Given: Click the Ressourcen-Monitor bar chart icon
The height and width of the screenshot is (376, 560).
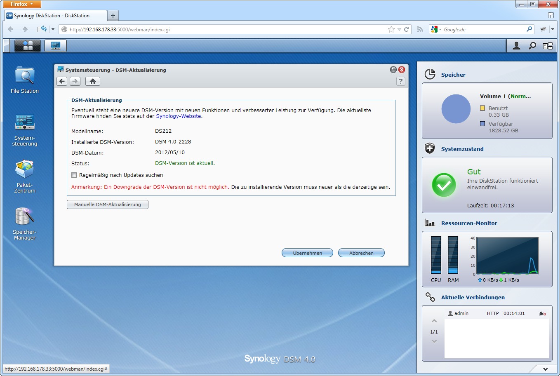Looking at the screenshot, I should point(430,223).
